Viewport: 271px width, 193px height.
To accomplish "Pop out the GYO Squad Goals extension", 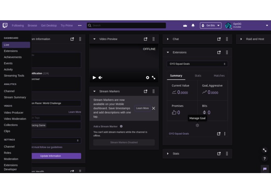I will (x=219, y=134).
